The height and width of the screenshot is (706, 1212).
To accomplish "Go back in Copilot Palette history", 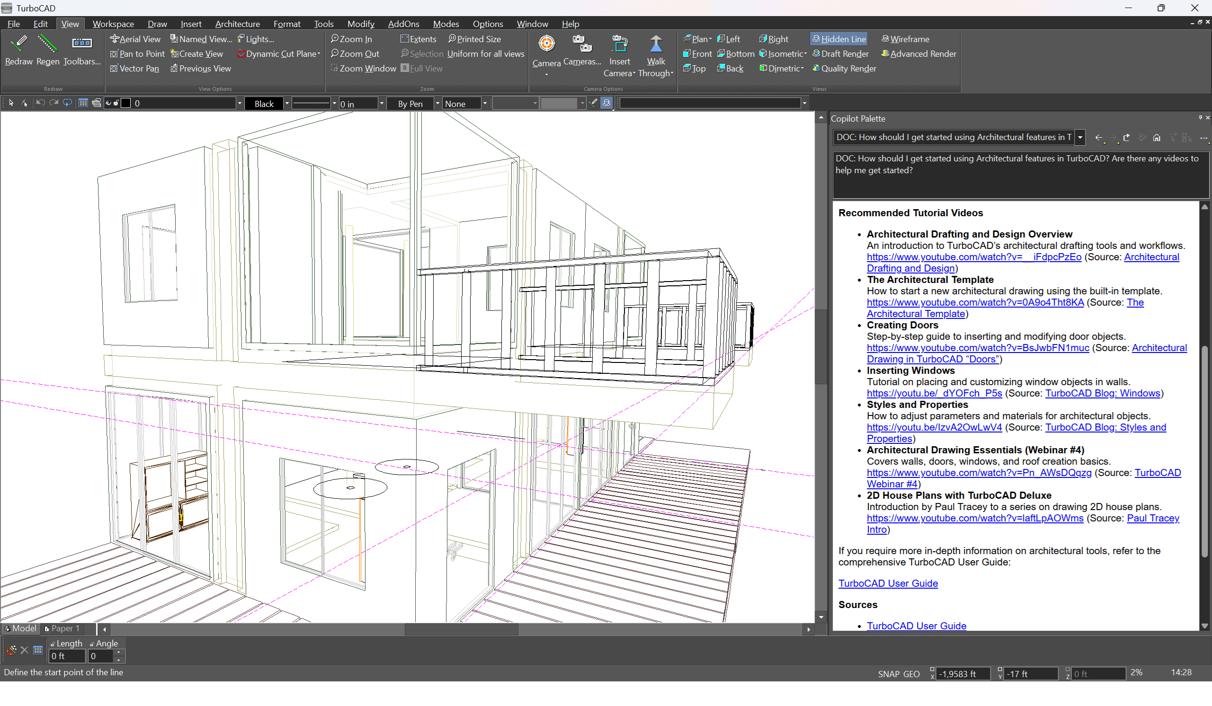I will [1098, 138].
